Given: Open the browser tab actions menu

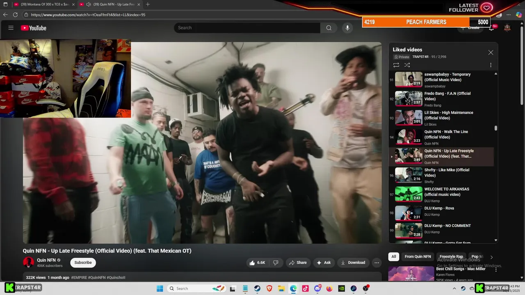Looking at the screenshot, I should 5,5.
